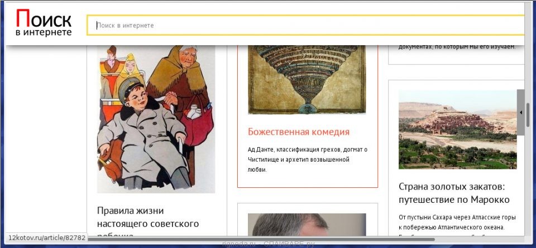This screenshot has width=536, height=248.
Task: Open the gray-haired man portrait thumbnail
Action: click(x=307, y=225)
